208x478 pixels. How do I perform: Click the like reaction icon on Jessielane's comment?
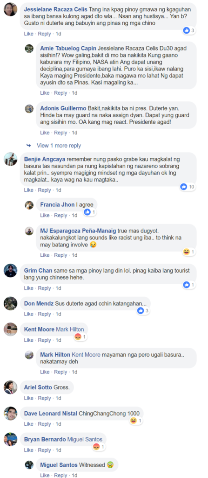187,30
